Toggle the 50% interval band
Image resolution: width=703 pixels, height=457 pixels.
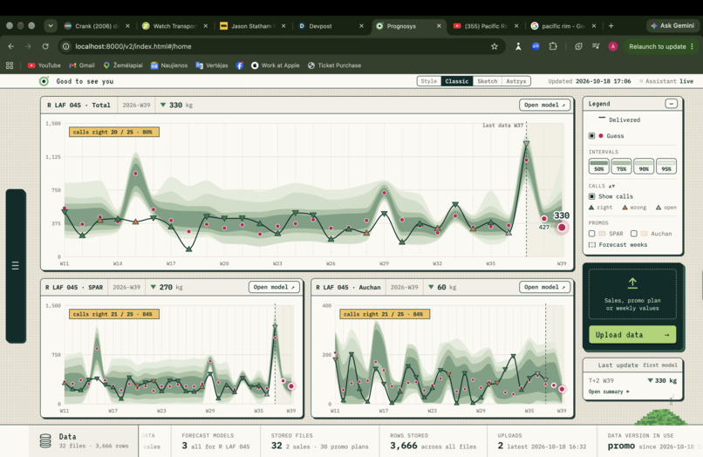point(599,166)
